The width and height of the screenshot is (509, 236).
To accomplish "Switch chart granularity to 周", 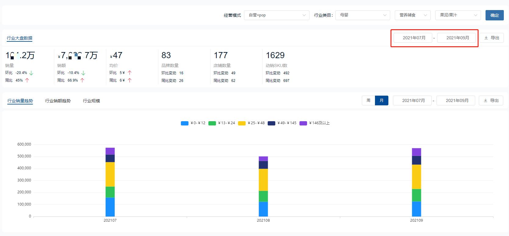I will point(368,100).
